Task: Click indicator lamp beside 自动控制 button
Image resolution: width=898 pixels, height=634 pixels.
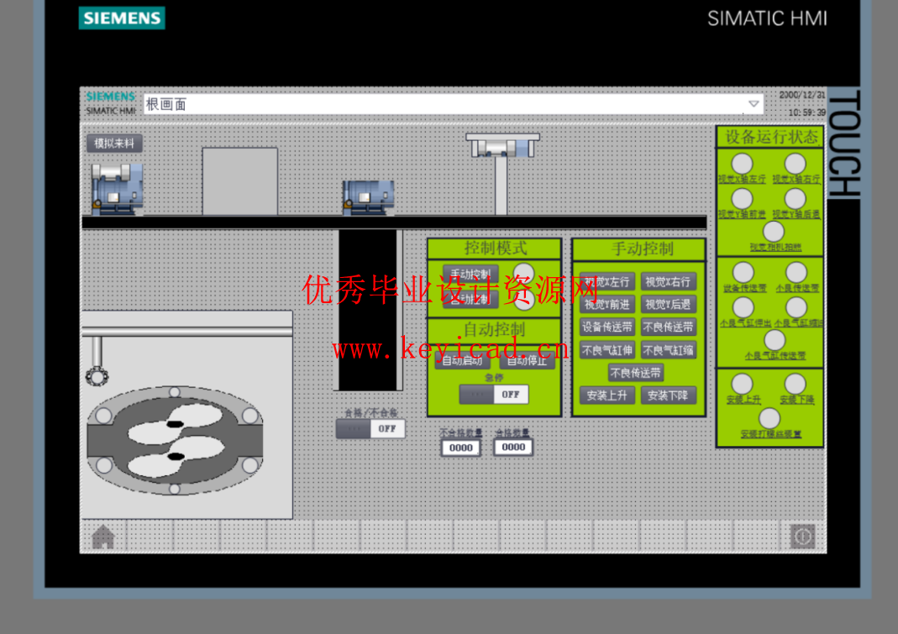Action: tap(525, 300)
